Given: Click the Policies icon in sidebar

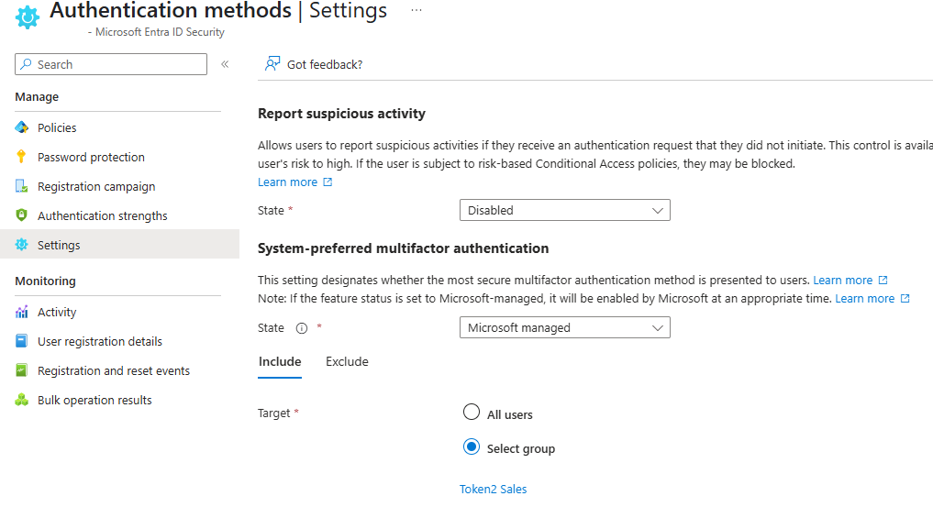Looking at the screenshot, I should pyautogui.click(x=22, y=127).
